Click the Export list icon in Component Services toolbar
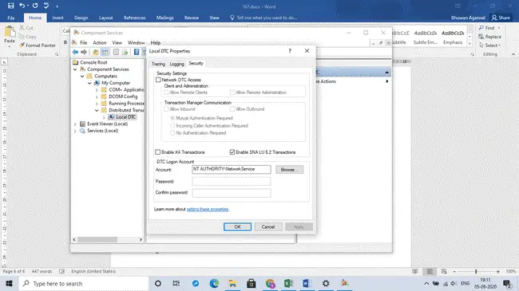Viewport: 519px width, 291px height. click(125, 52)
